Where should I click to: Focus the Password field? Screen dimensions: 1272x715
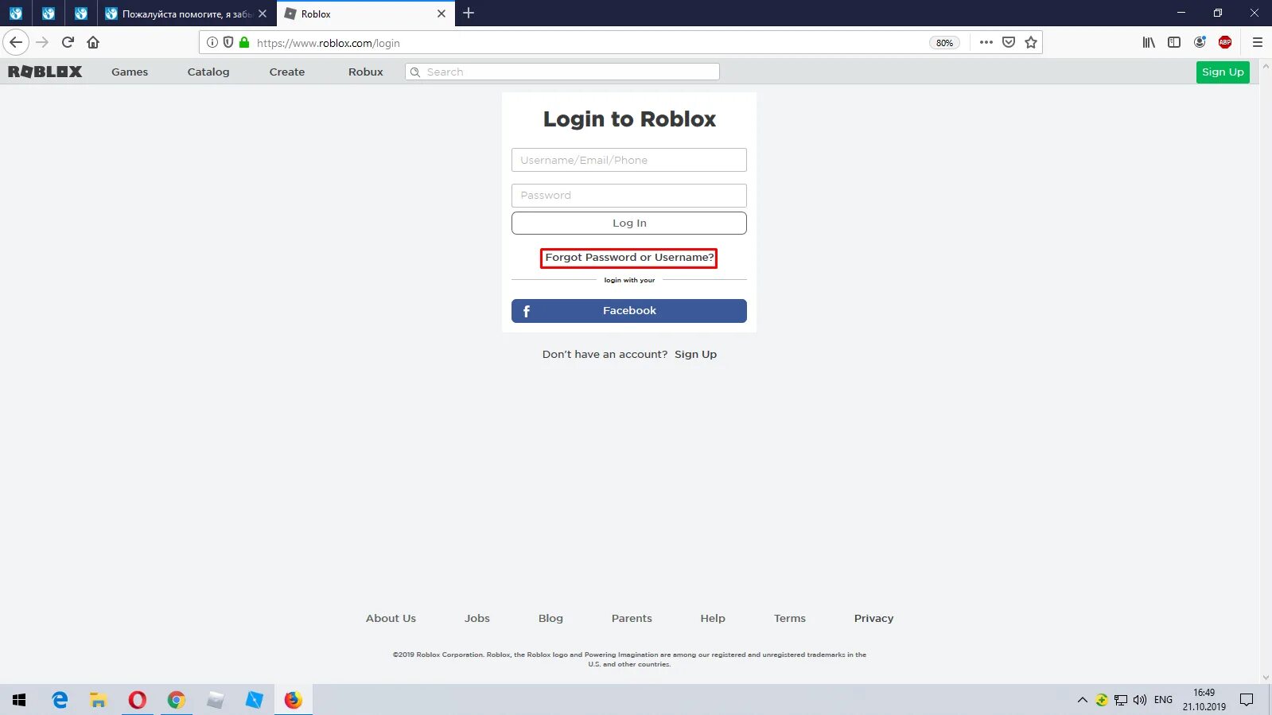628,196
